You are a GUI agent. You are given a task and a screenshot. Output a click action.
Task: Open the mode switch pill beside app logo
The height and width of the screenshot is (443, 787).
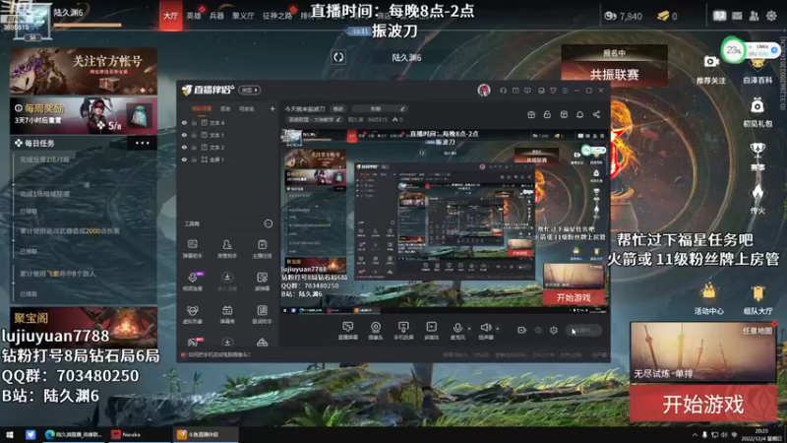tap(250, 90)
